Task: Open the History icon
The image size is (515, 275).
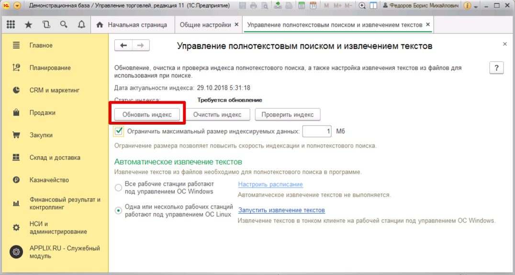Action: point(46,24)
